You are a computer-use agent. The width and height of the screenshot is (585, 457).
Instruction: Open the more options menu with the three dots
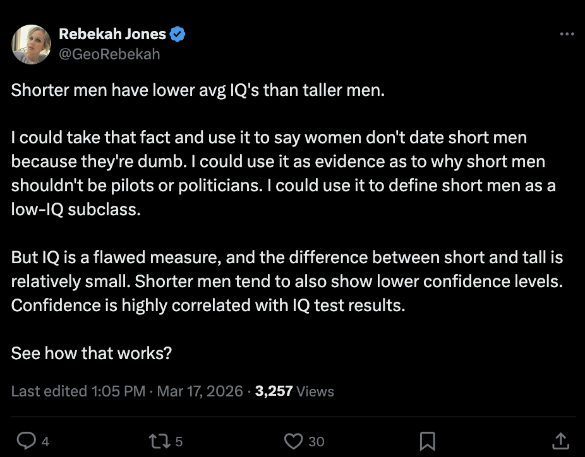(x=568, y=35)
